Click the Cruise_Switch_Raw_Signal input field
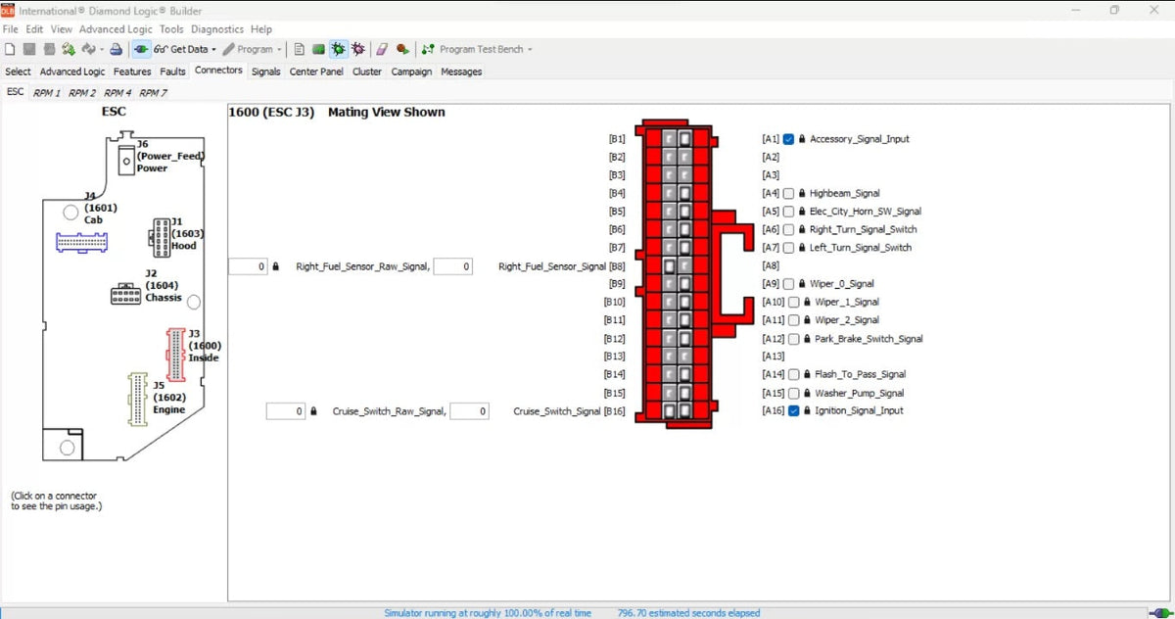Screen dimensions: 1175x619 pyautogui.click(x=285, y=410)
